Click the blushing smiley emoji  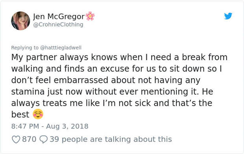tap(38, 114)
